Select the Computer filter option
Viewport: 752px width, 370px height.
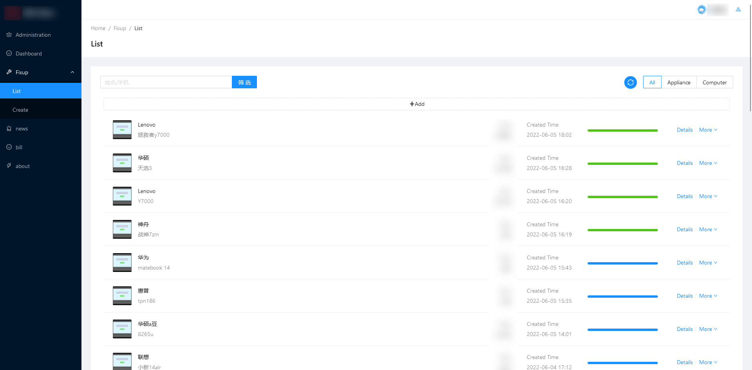pyautogui.click(x=714, y=82)
